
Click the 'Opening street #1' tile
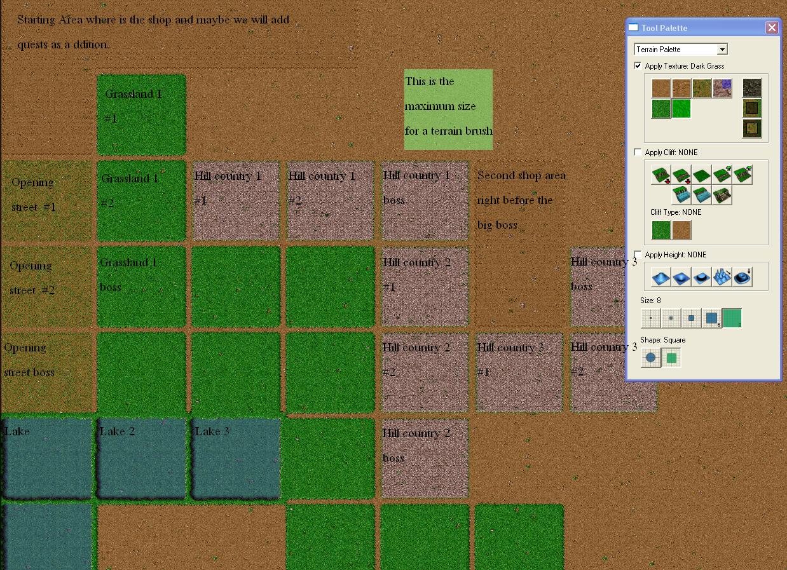48,201
